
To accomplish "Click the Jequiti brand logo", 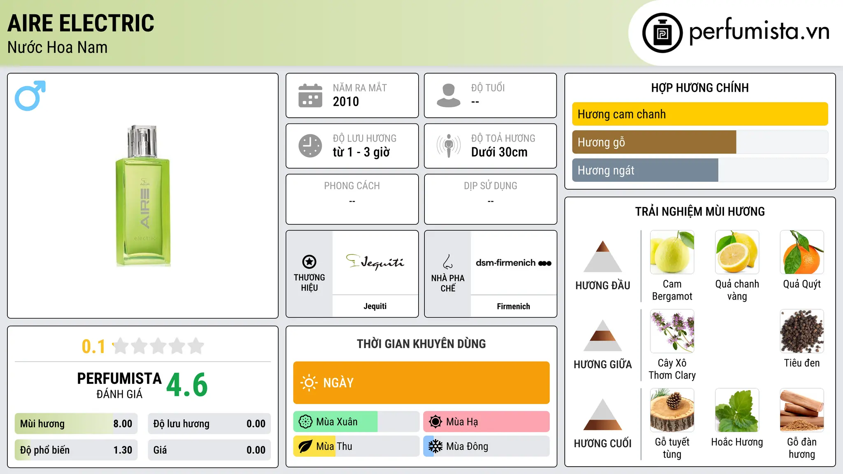I will click(x=375, y=262).
